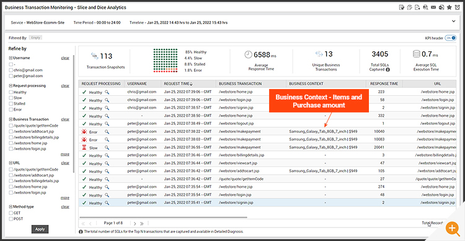Open magnifier for the response time 10040 Error row
The width and height of the screenshot is (465, 241).
pos(107,132)
